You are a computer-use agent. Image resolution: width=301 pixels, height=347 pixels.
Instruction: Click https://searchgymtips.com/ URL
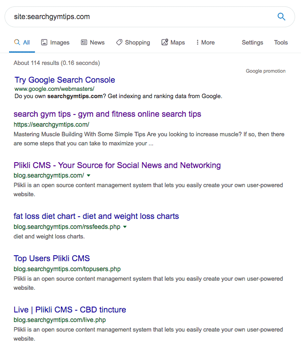pyautogui.click(x=51, y=124)
